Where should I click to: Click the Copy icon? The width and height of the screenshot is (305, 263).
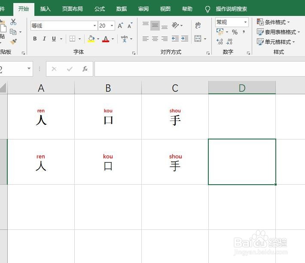pos(13,32)
